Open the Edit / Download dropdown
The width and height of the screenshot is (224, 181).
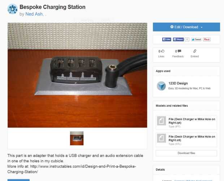(186, 27)
